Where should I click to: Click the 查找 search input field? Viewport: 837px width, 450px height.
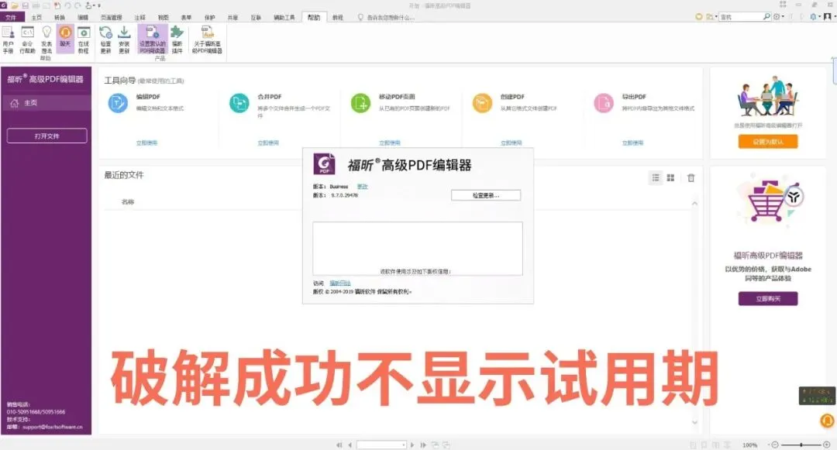point(740,17)
